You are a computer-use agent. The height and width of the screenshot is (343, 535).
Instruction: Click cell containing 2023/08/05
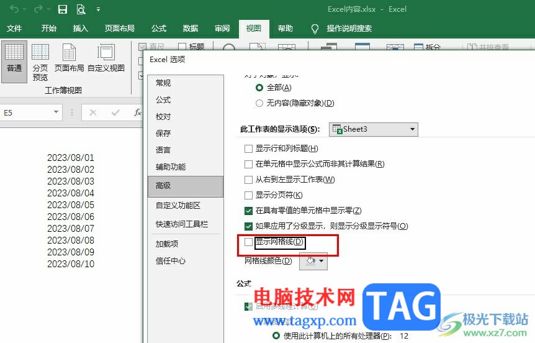(x=70, y=205)
